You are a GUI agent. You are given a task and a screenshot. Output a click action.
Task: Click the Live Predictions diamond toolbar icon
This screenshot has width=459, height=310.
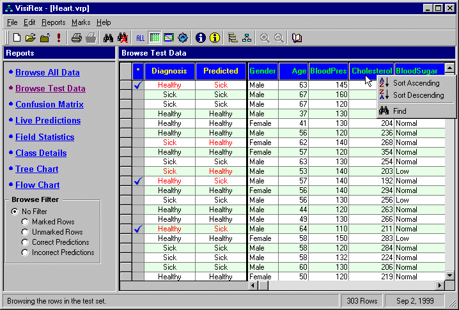(x=183, y=38)
